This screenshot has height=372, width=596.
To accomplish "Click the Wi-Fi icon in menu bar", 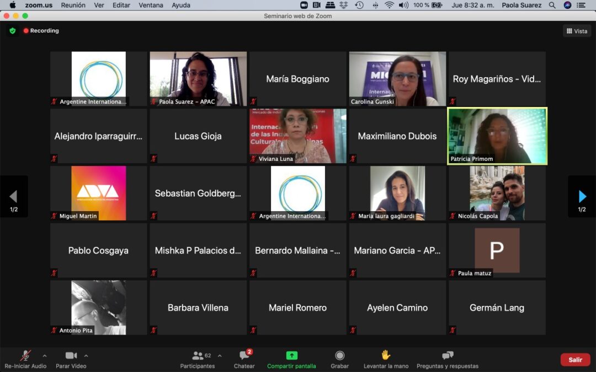I will click(389, 5).
